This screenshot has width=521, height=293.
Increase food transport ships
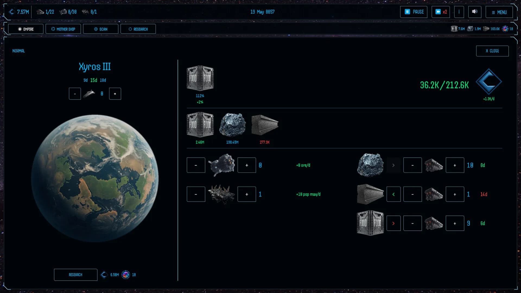(x=455, y=223)
